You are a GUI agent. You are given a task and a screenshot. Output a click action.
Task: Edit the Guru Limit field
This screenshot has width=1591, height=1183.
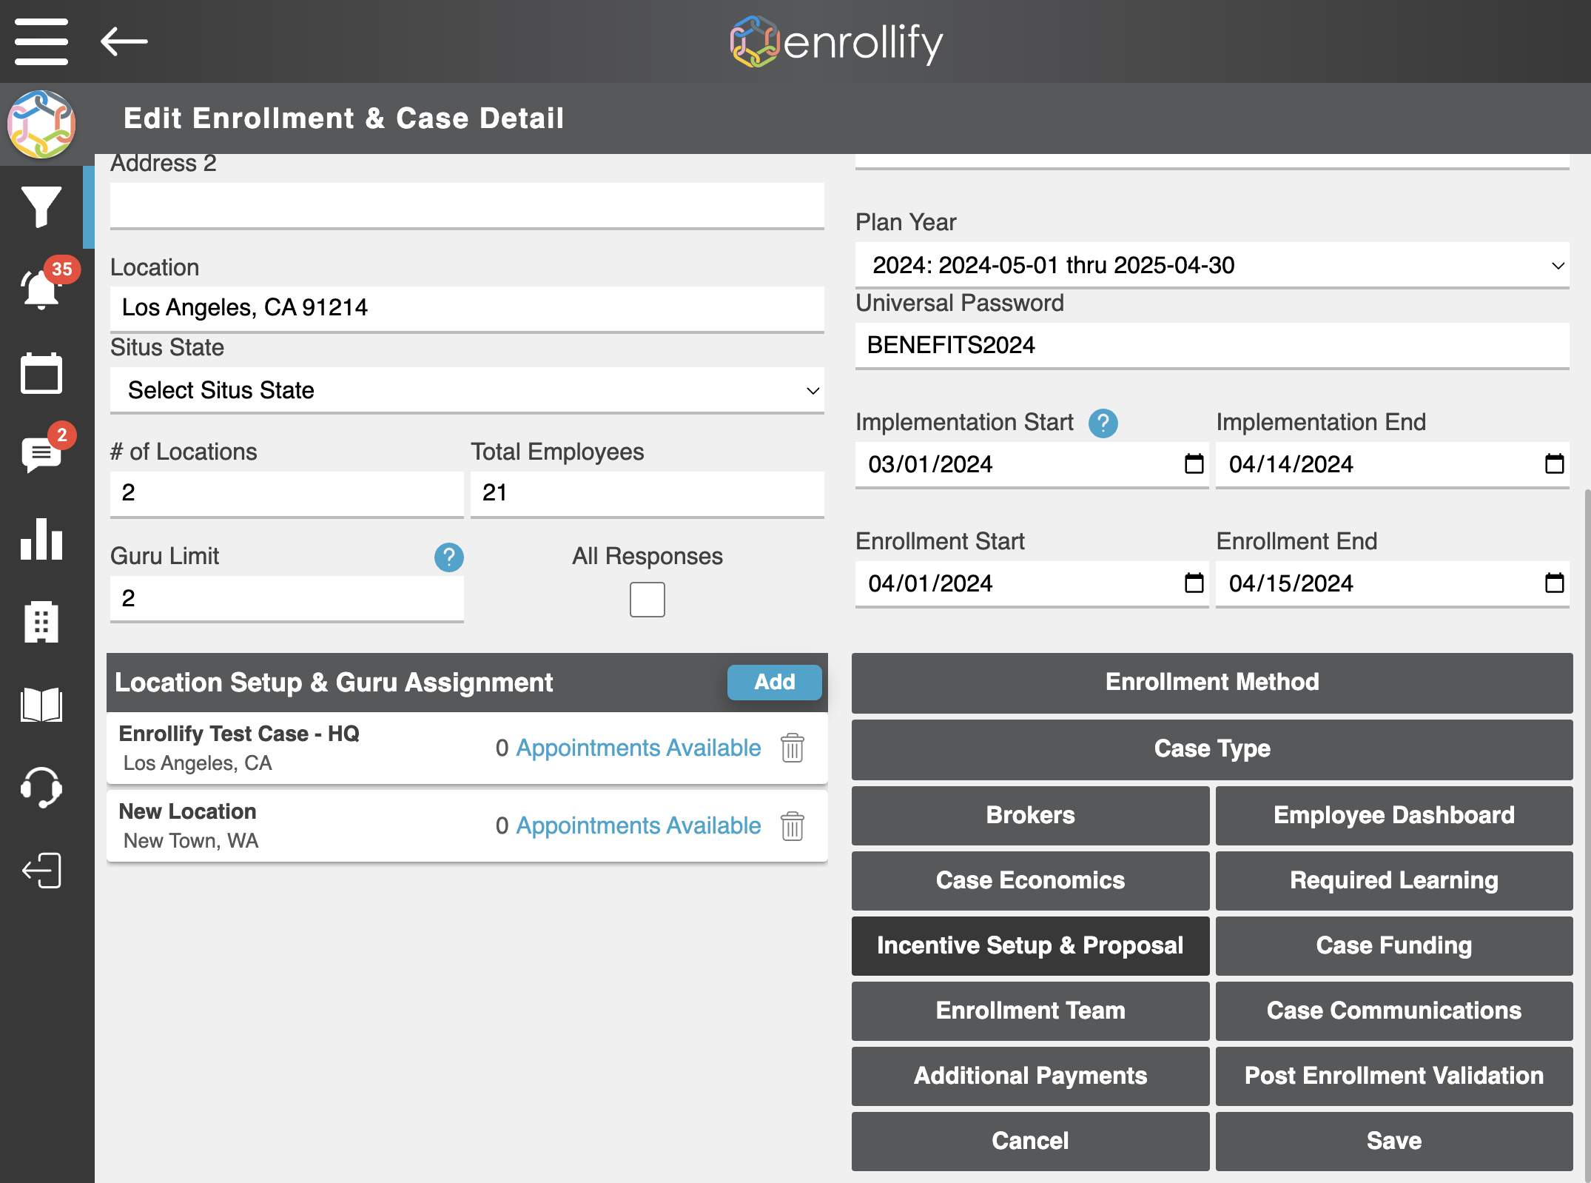(x=286, y=598)
